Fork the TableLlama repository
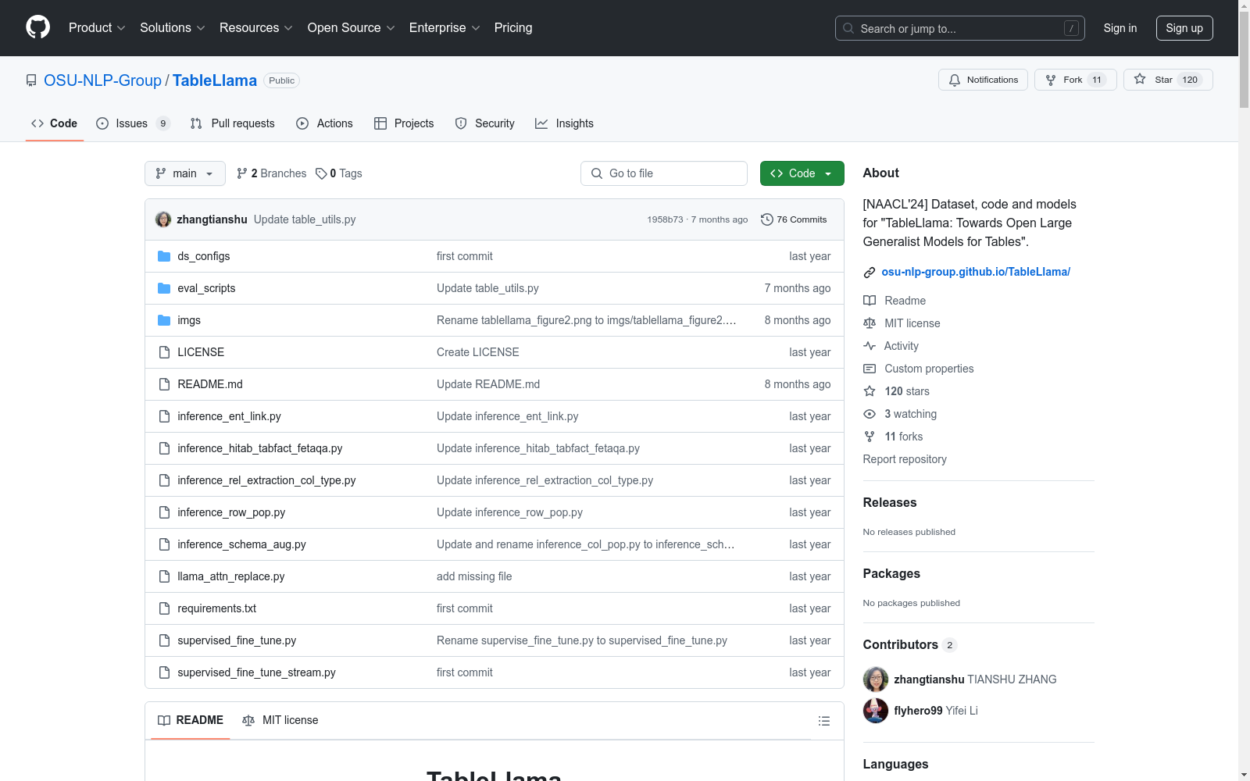 [x=1075, y=80]
